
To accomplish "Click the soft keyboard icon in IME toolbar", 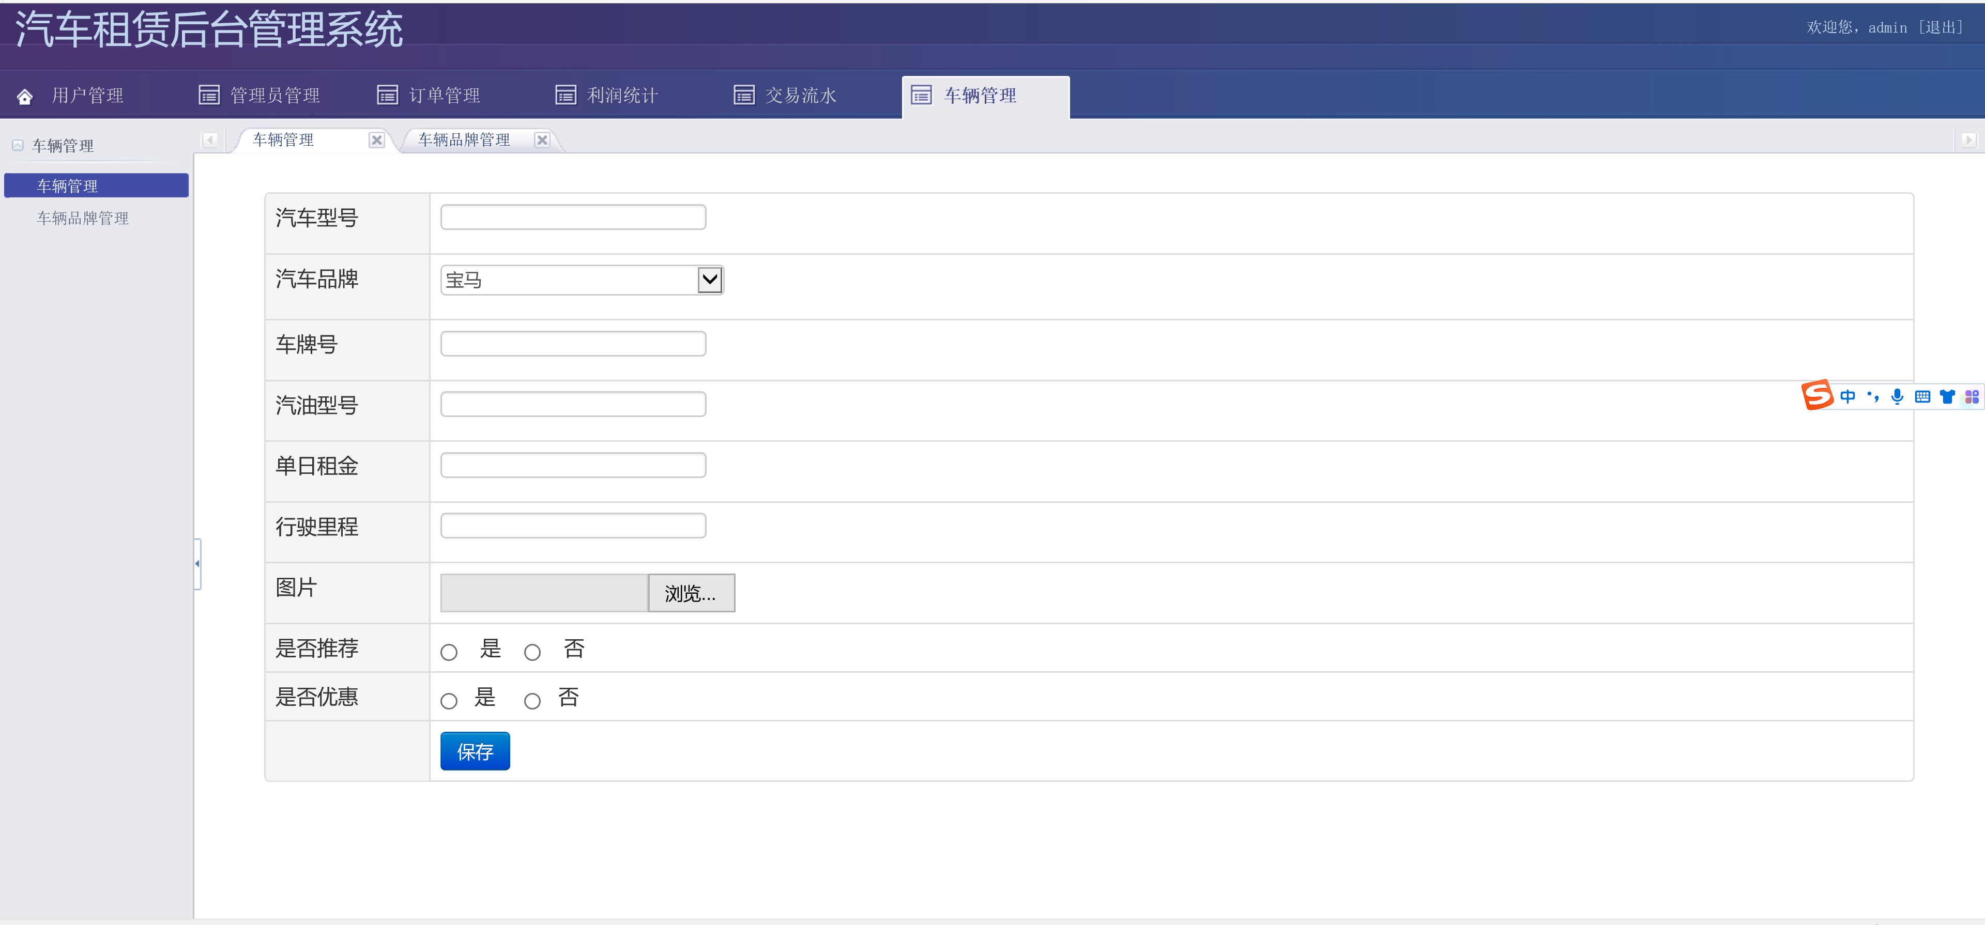I will pos(1922,397).
